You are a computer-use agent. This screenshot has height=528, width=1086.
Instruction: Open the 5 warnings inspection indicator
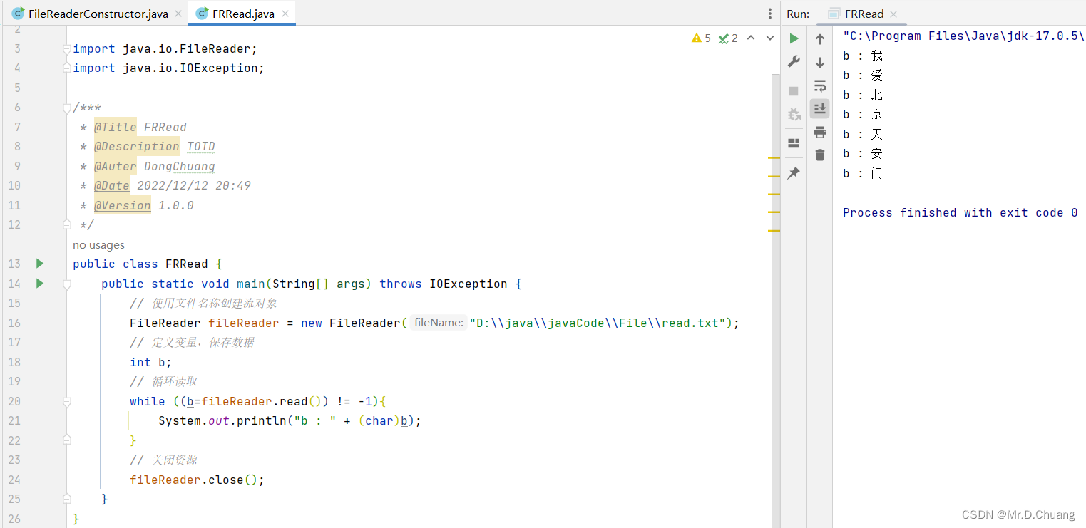coord(701,38)
